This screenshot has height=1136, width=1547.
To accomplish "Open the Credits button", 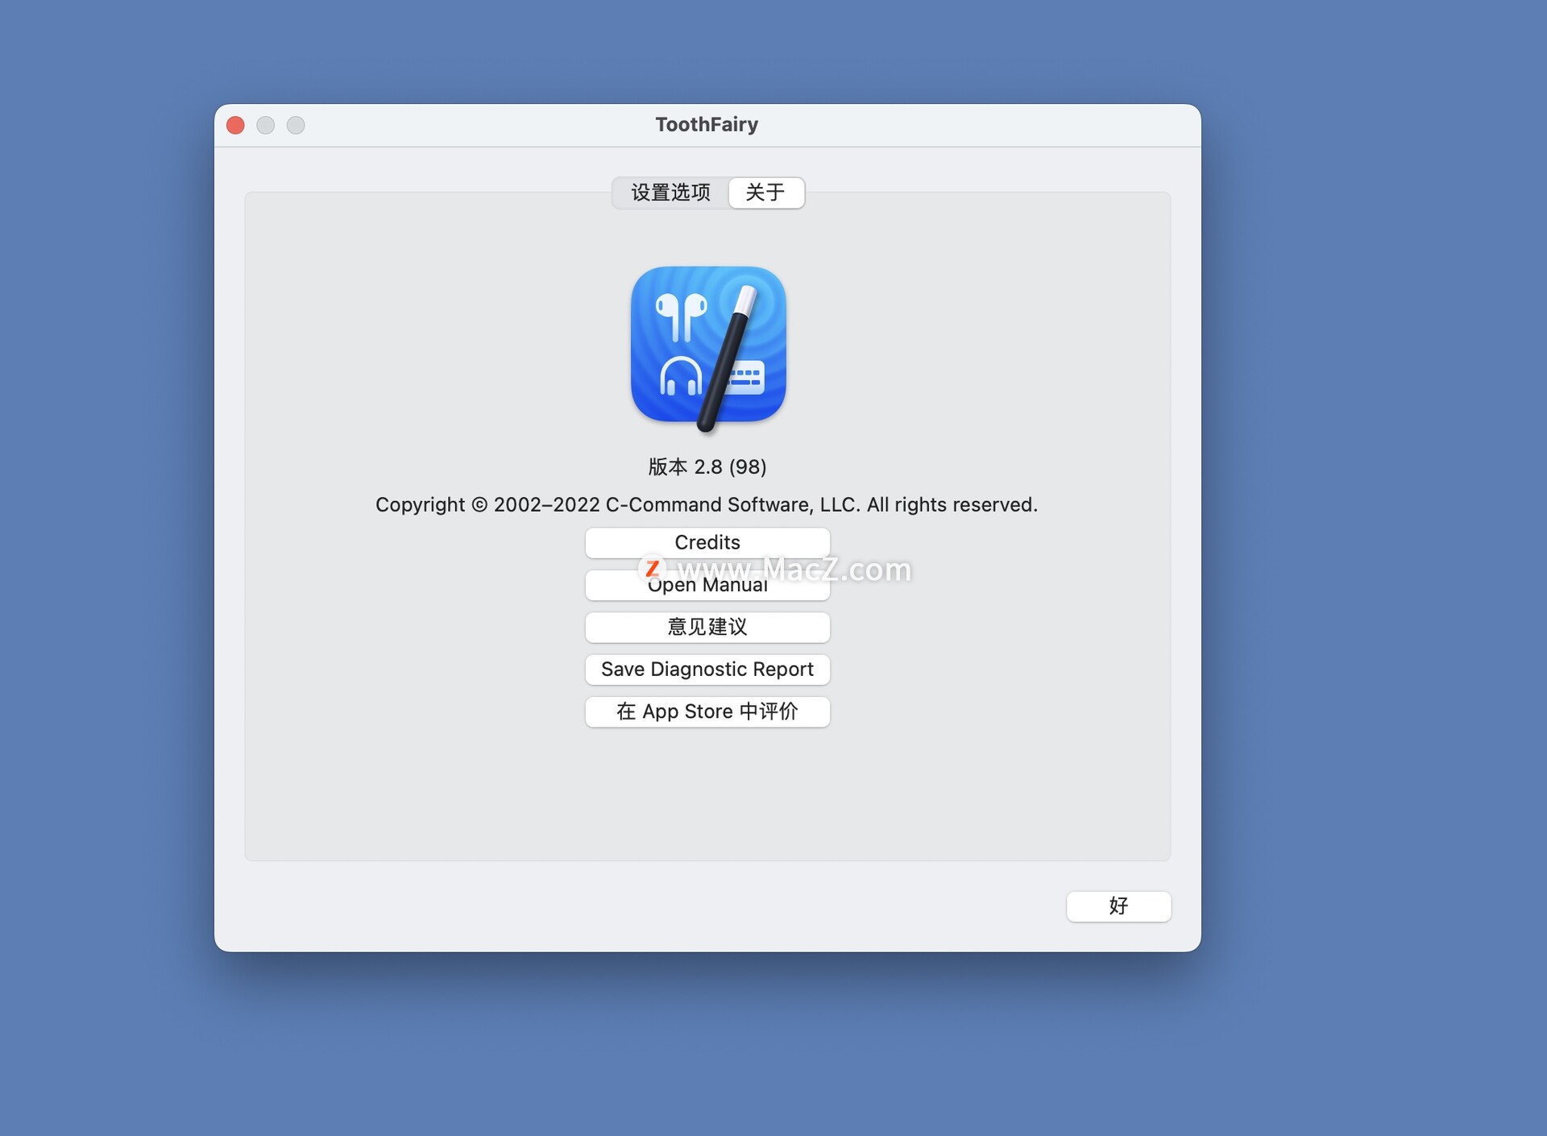I will [707, 542].
